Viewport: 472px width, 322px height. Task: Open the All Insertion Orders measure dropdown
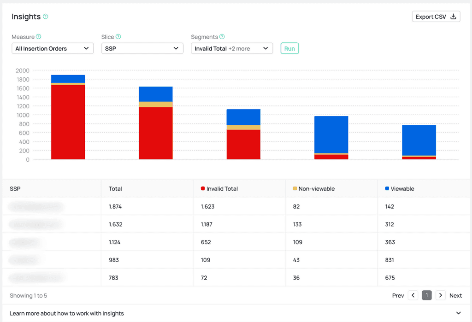point(52,48)
